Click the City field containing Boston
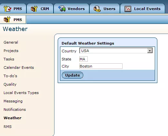 click(x=101, y=66)
